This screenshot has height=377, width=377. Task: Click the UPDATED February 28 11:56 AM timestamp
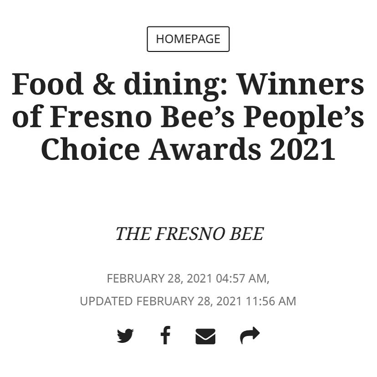pos(188,301)
